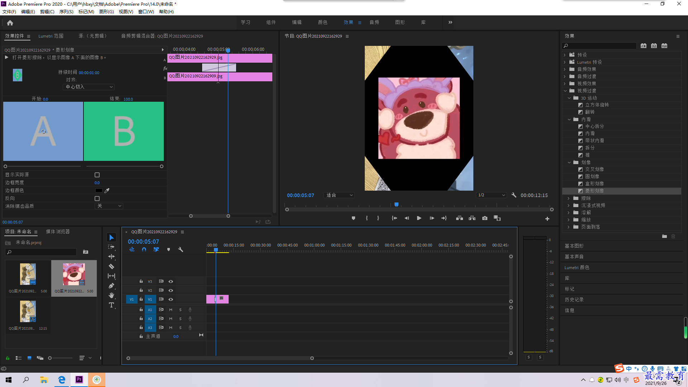The width and height of the screenshot is (688, 387).
Task: Select the Slip tool
Action: coord(111,276)
